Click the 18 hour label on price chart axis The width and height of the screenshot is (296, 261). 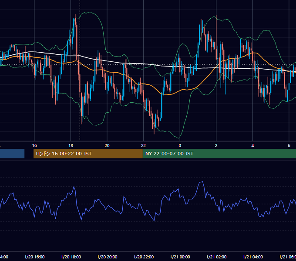point(71,146)
